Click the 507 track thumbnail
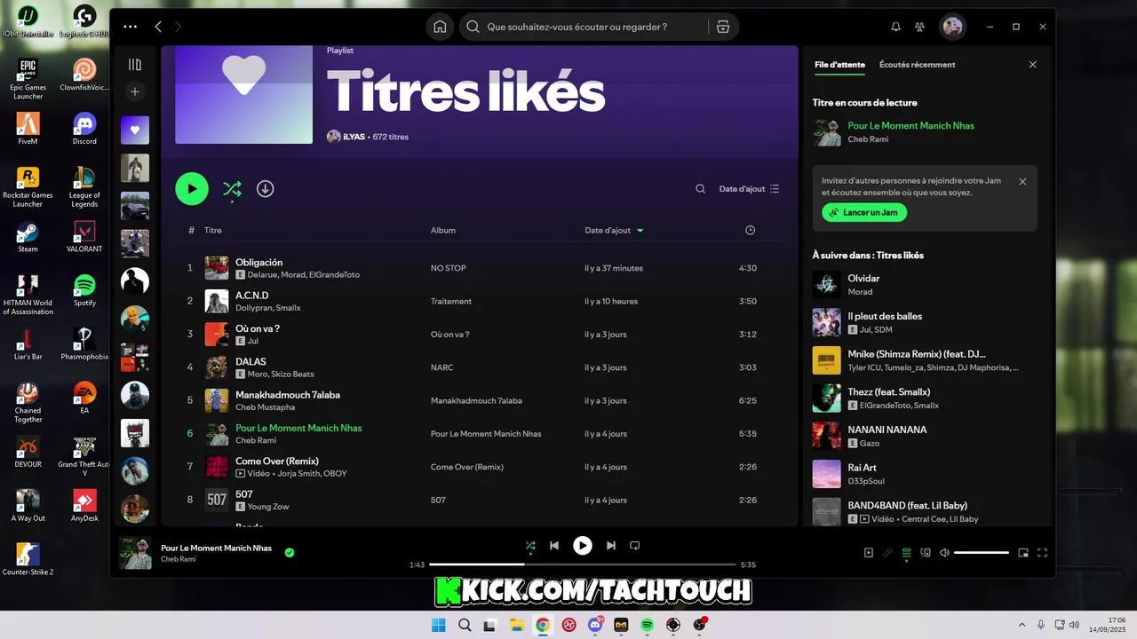Viewport: 1137px width, 639px height. point(217,500)
